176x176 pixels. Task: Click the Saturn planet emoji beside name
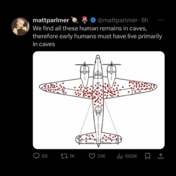pyautogui.click(x=75, y=20)
